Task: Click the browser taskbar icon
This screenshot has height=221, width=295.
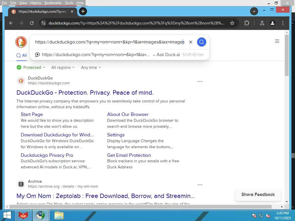Action: click(x=41, y=215)
